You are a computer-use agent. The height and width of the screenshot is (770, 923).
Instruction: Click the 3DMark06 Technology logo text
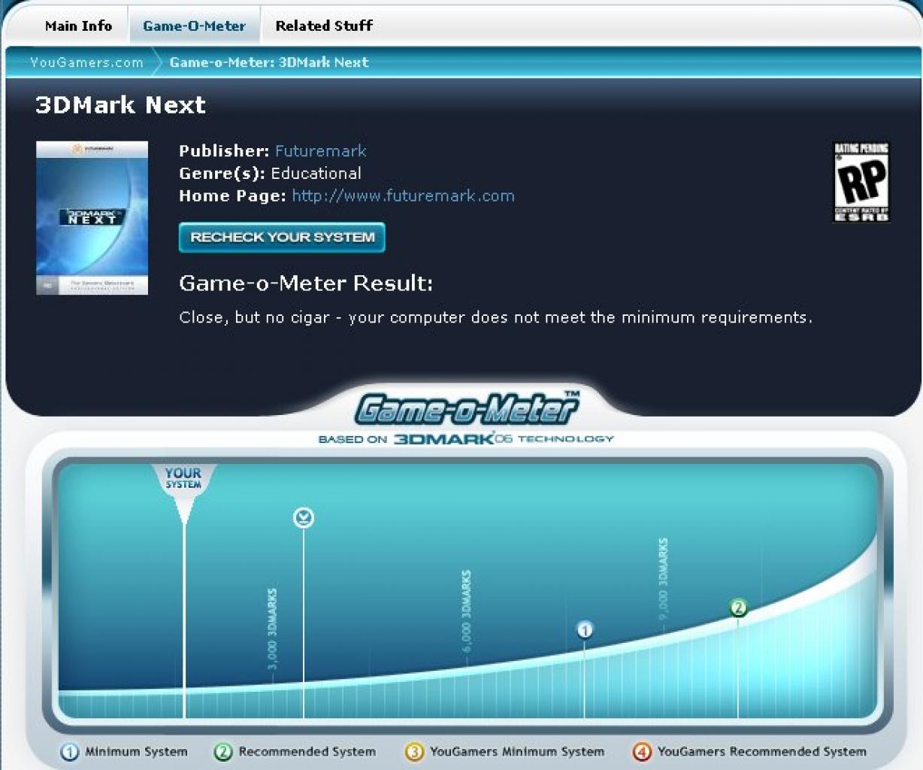pyautogui.click(x=466, y=438)
